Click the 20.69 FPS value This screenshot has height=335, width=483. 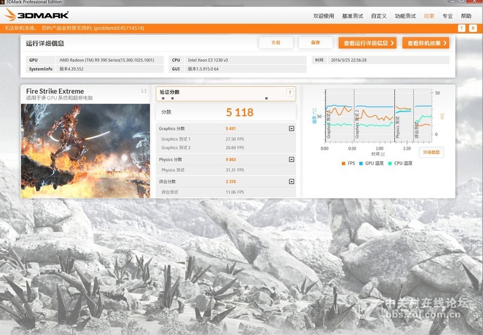click(235, 148)
